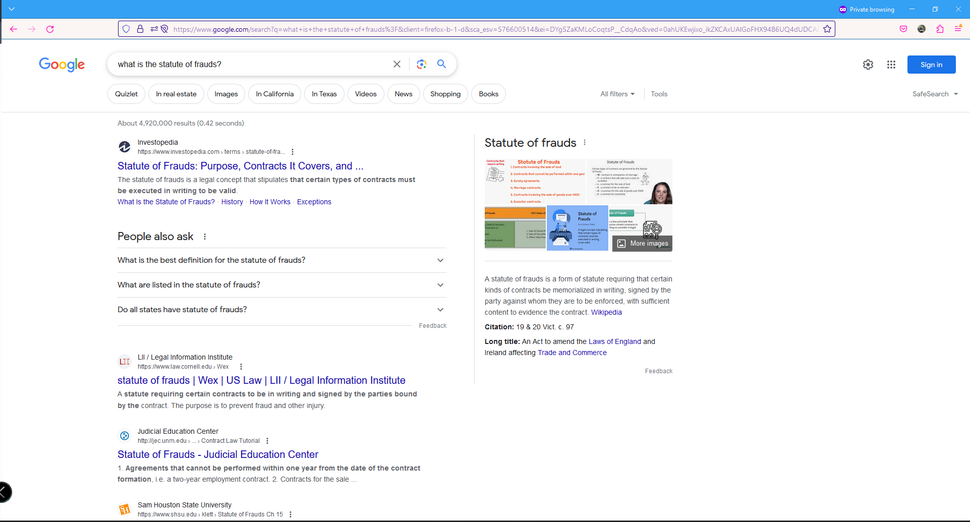Image resolution: width=970 pixels, height=522 pixels.
Task: Open the options menu for law.cornell.edu result
Action: pos(241,367)
